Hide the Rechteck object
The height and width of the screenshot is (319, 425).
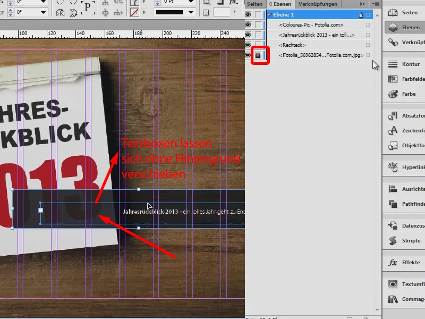tap(248, 45)
